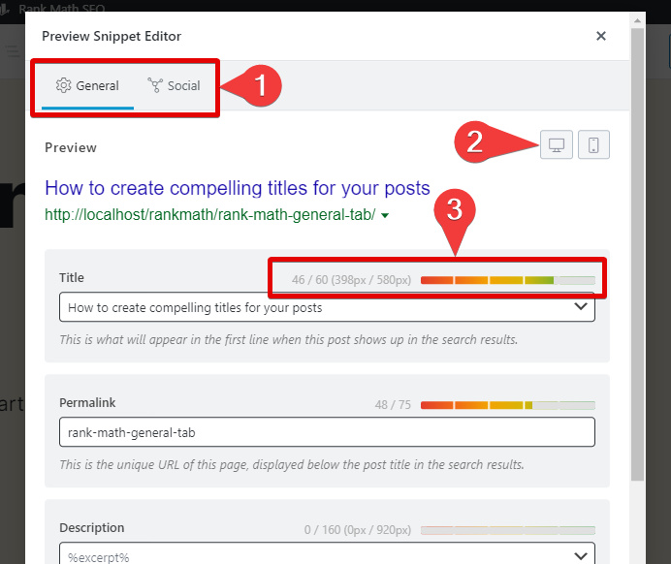Close the Preview Snippet Editor dialog
Screen dimensions: 671x564
click(x=601, y=36)
